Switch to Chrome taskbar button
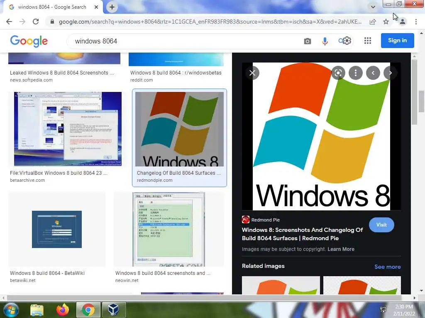 [88, 310]
